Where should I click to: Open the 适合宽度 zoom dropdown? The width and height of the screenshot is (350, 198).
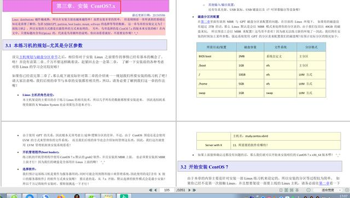[328, 190]
